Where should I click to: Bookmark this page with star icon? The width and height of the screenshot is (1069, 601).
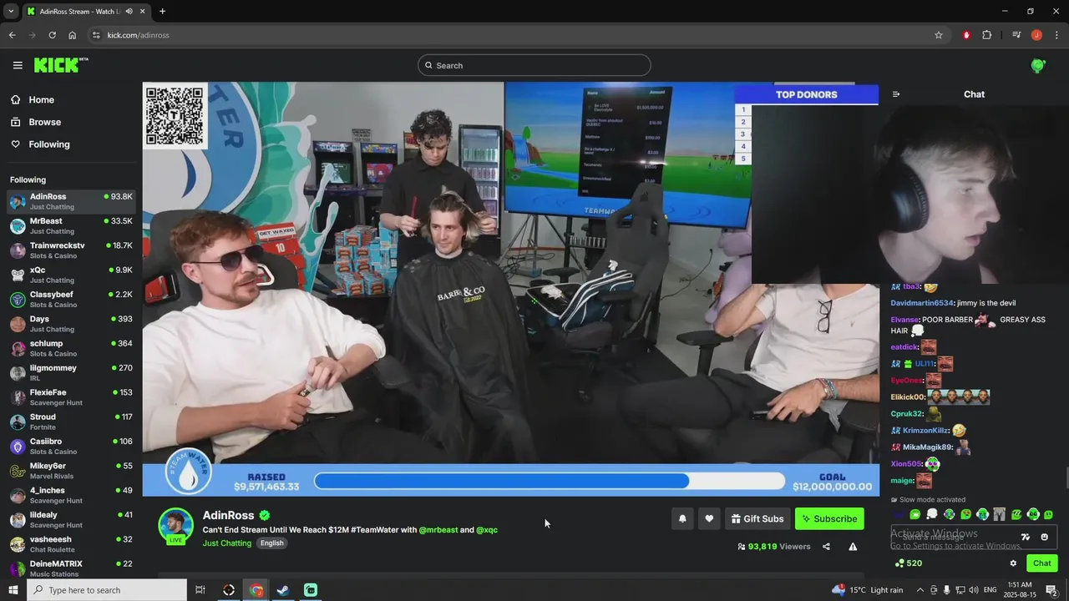pyautogui.click(x=939, y=35)
